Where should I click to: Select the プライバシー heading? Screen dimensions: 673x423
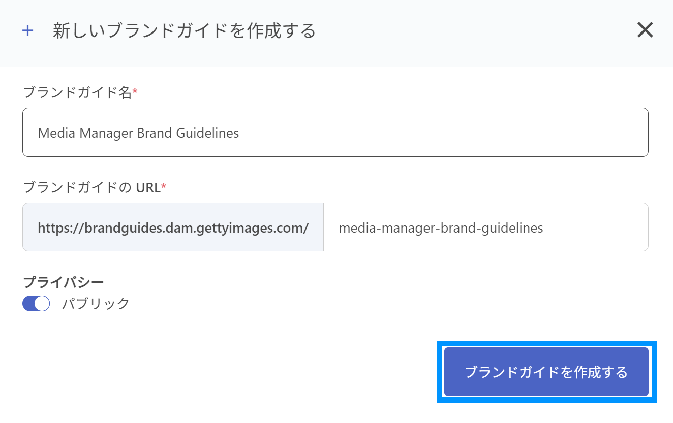pos(64,282)
